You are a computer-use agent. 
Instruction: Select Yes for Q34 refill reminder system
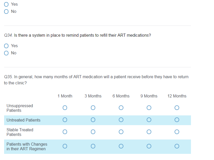[7, 46]
